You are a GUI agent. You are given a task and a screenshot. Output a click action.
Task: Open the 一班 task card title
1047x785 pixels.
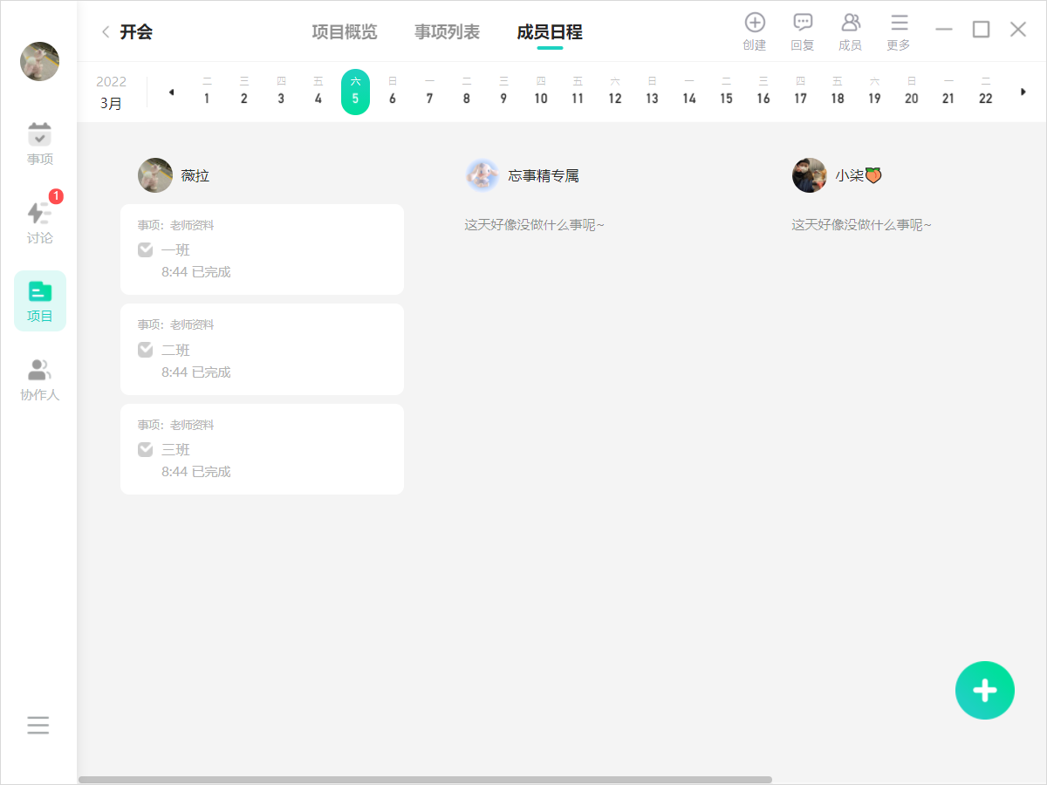point(175,250)
